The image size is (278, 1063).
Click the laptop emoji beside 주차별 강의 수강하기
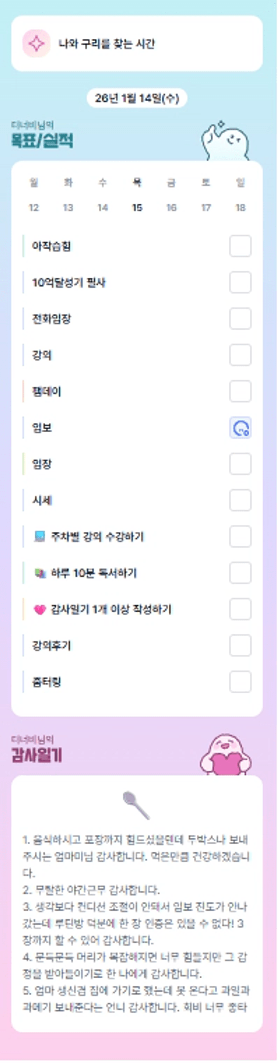(40, 536)
